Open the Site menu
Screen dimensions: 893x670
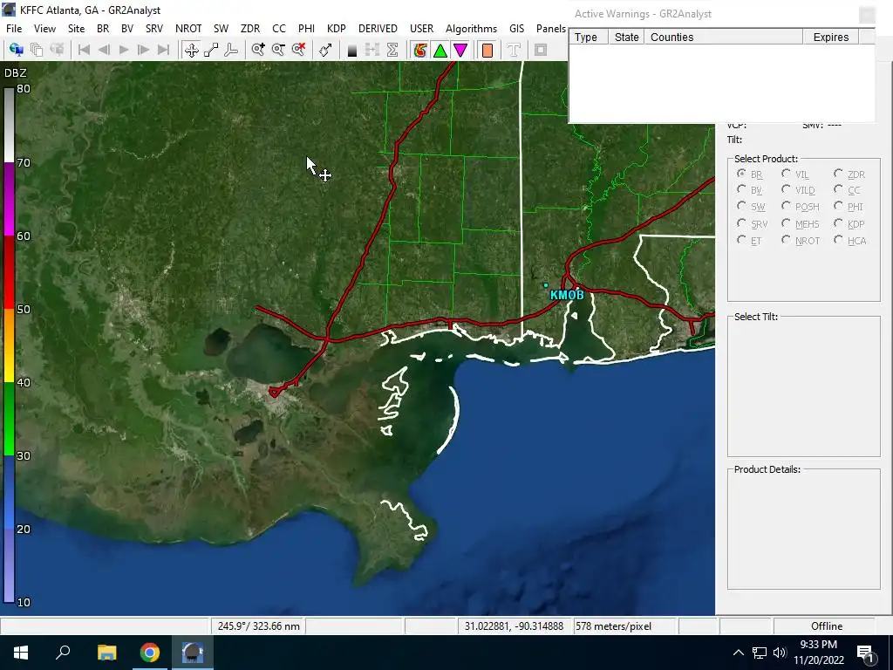(x=76, y=29)
